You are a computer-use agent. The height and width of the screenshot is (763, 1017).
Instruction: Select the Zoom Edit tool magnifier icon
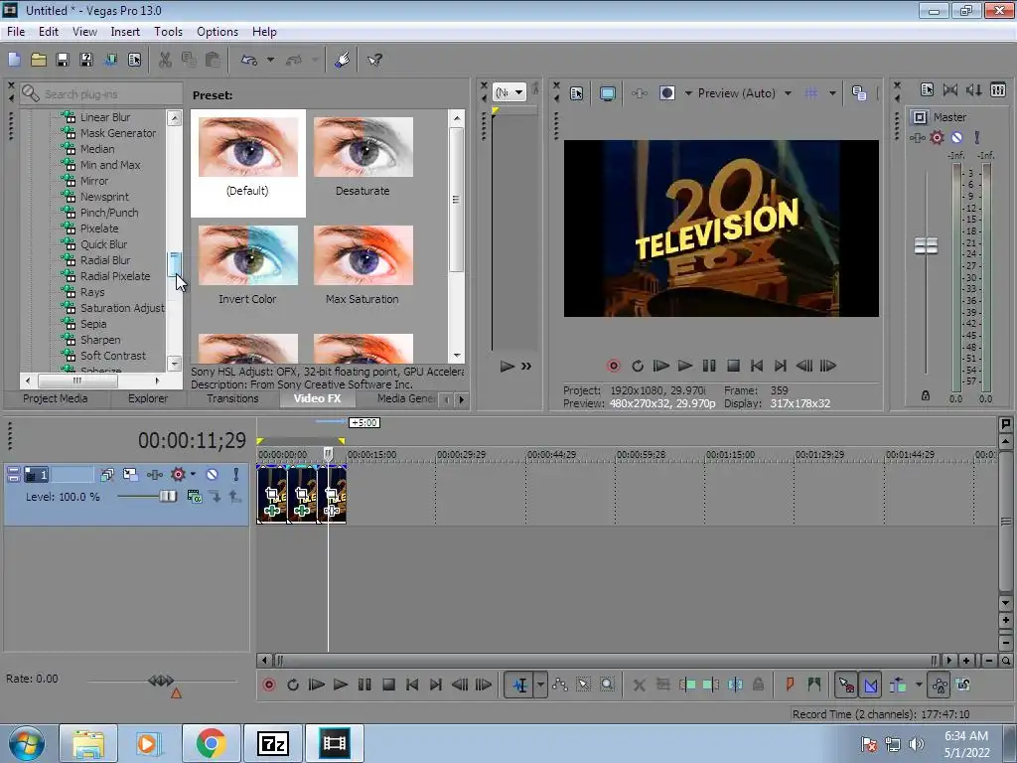coord(607,685)
